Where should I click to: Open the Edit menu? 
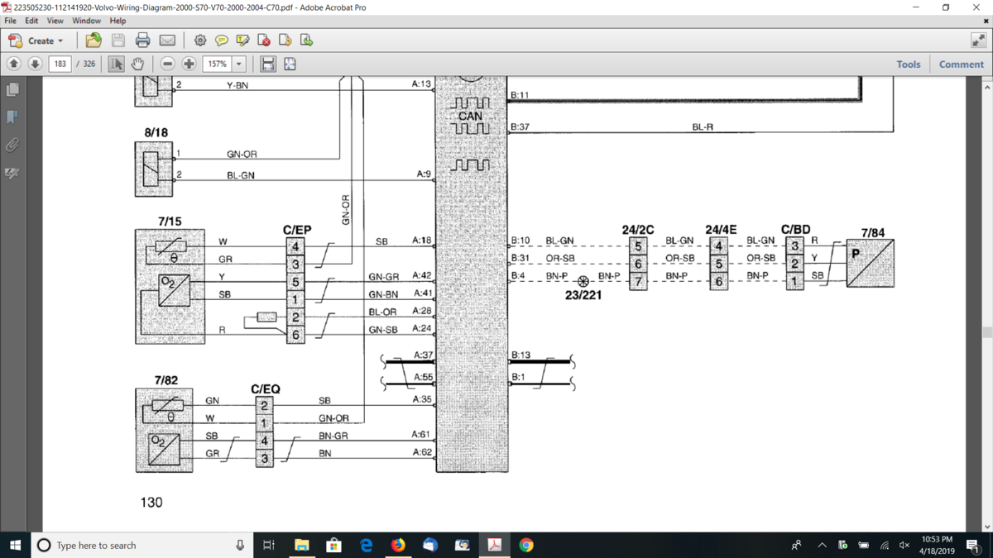(31, 21)
